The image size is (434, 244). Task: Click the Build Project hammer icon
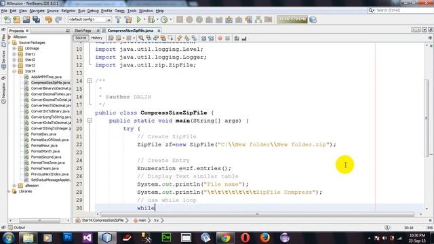tap(118, 20)
